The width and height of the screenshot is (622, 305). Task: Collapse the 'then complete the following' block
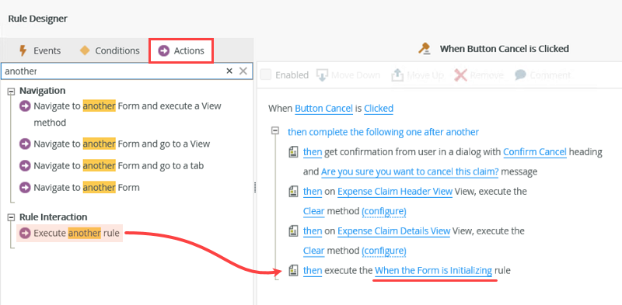(275, 131)
